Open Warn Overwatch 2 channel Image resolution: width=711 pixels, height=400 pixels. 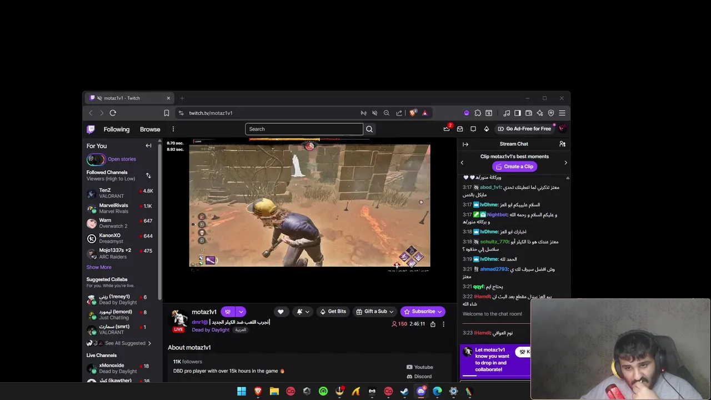point(120,223)
